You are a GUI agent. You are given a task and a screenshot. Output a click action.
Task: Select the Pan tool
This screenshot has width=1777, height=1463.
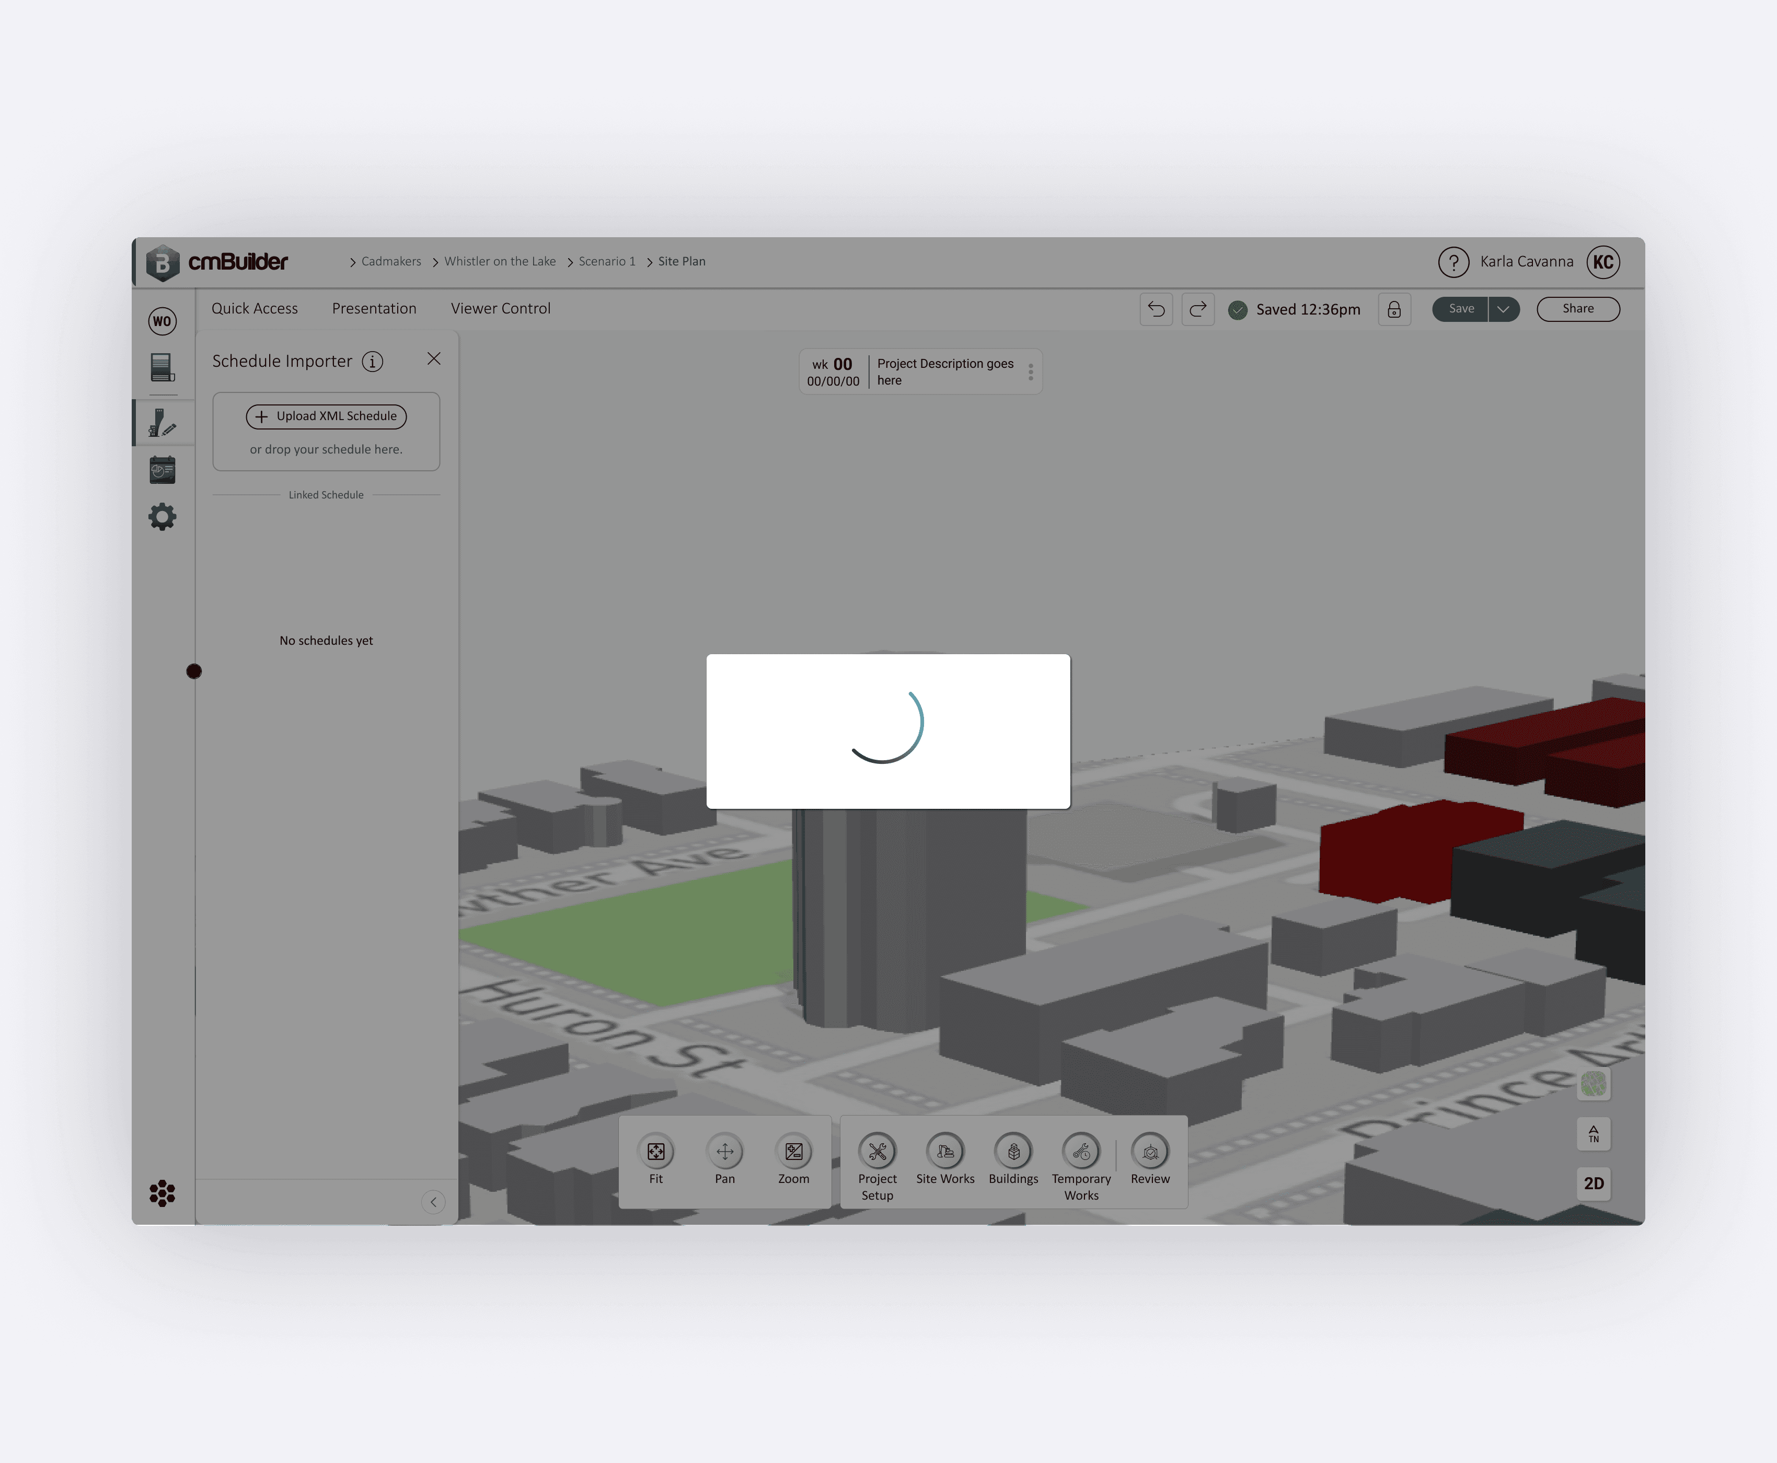(x=725, y=1151)
